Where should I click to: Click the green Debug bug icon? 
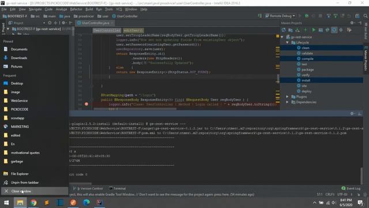[307, 16]
